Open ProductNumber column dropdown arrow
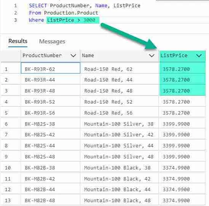Image resolution: width=209 pixels, height=206 pixels. tap(73, 56)
